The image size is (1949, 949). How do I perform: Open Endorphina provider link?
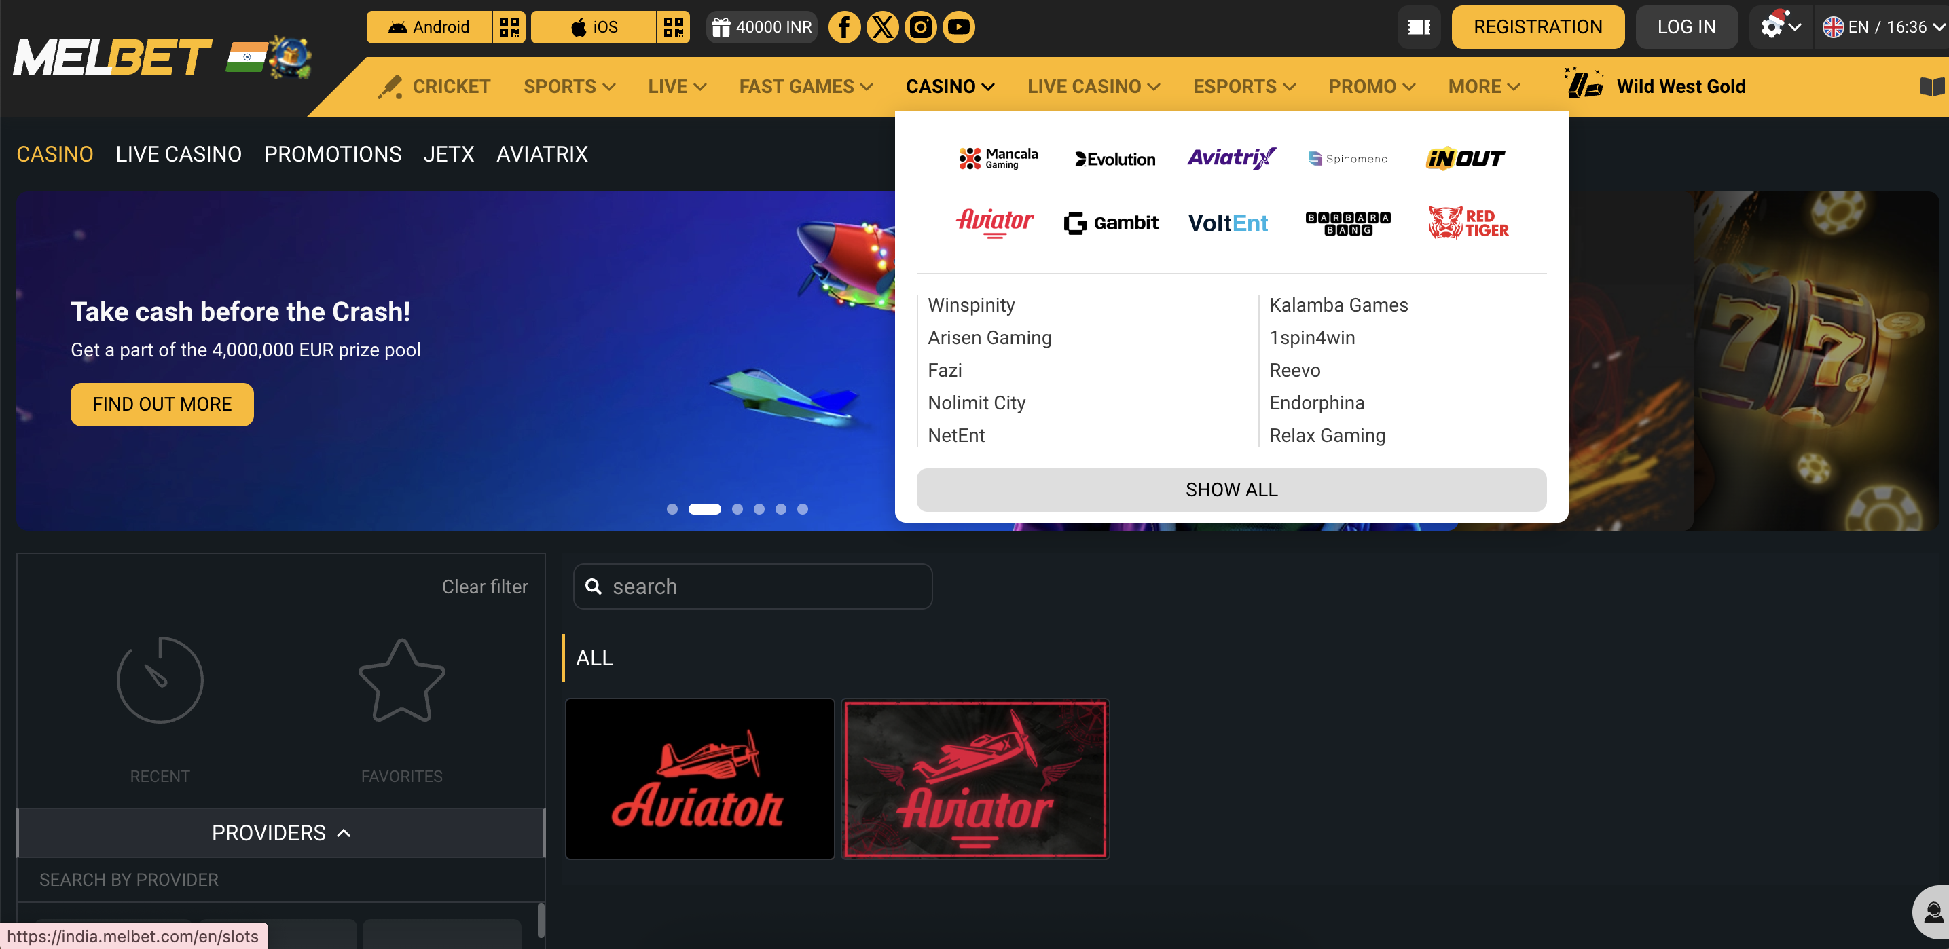pyautogui.click(x=1317, y=403)
